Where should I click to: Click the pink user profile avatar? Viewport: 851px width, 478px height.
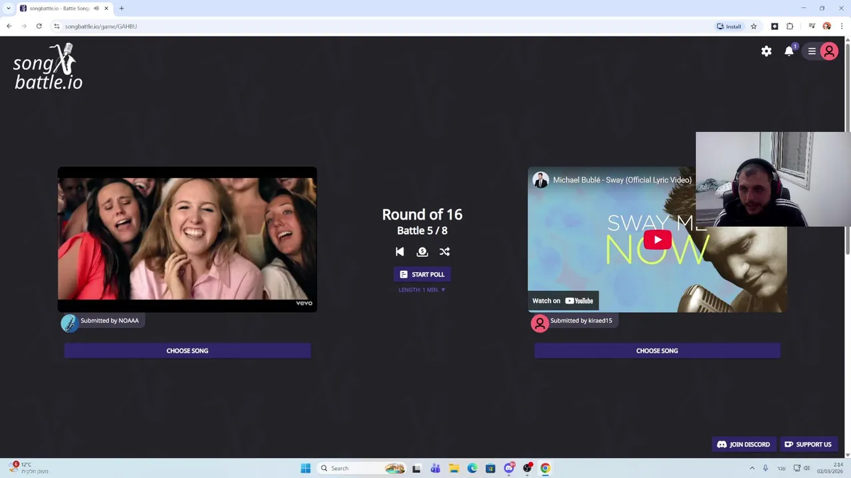(829, 51)
